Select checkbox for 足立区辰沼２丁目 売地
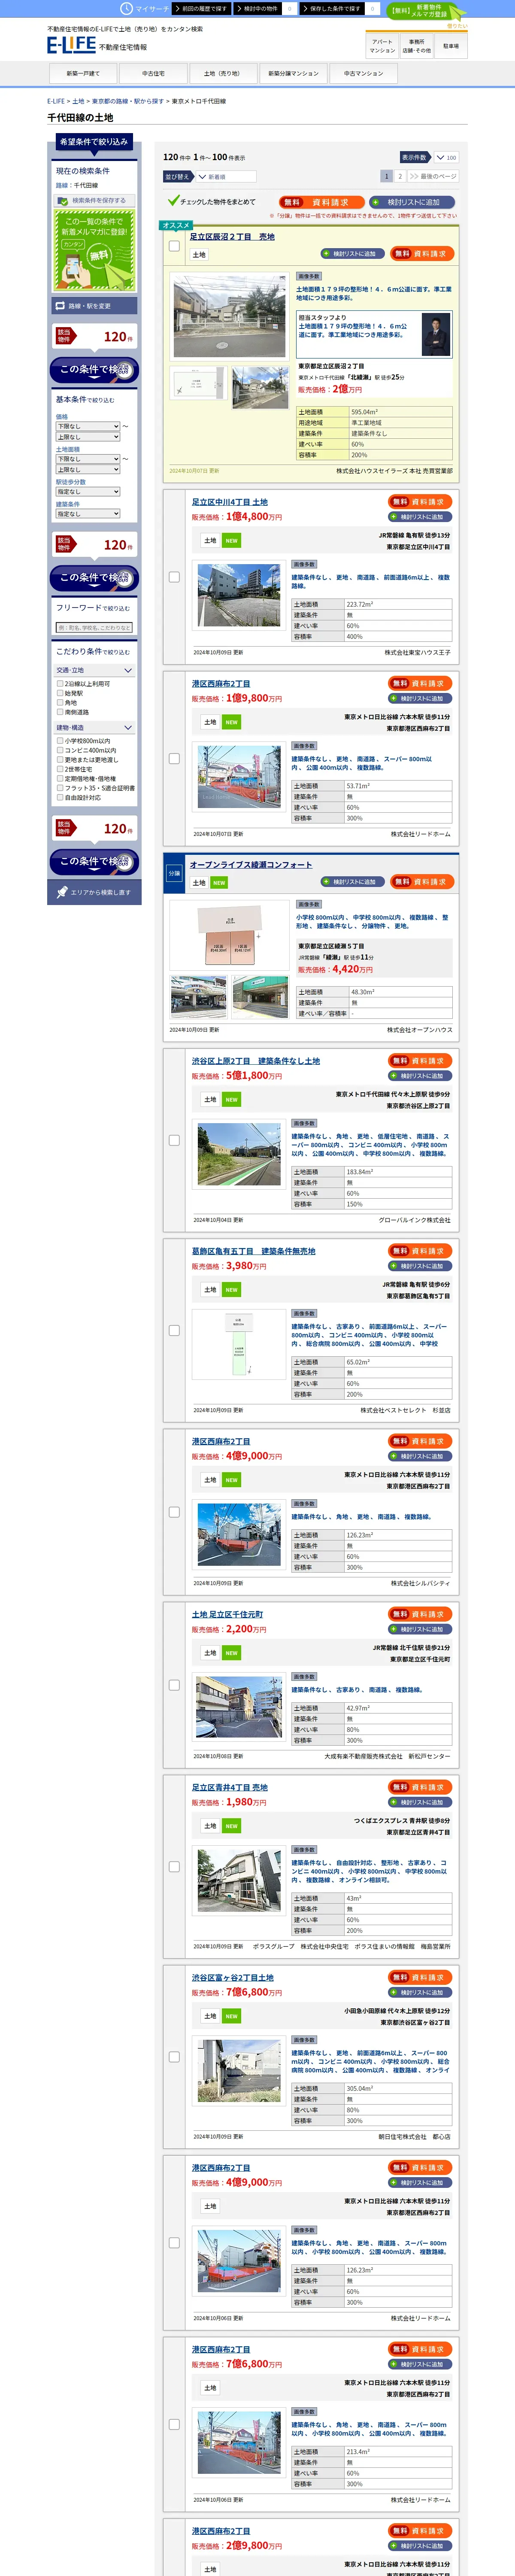This screenshot has height=2576, width=515. (174, 245)
